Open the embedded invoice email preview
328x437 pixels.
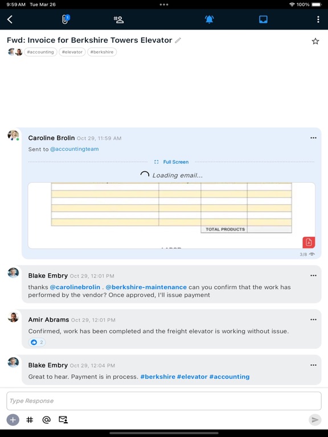tap(171, 216)
